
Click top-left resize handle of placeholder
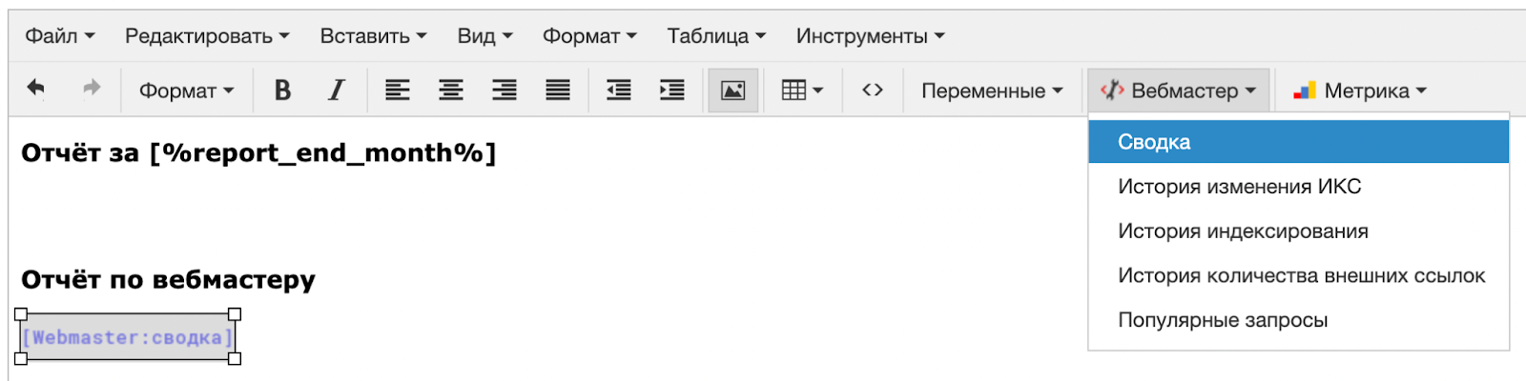click(21, 314)
